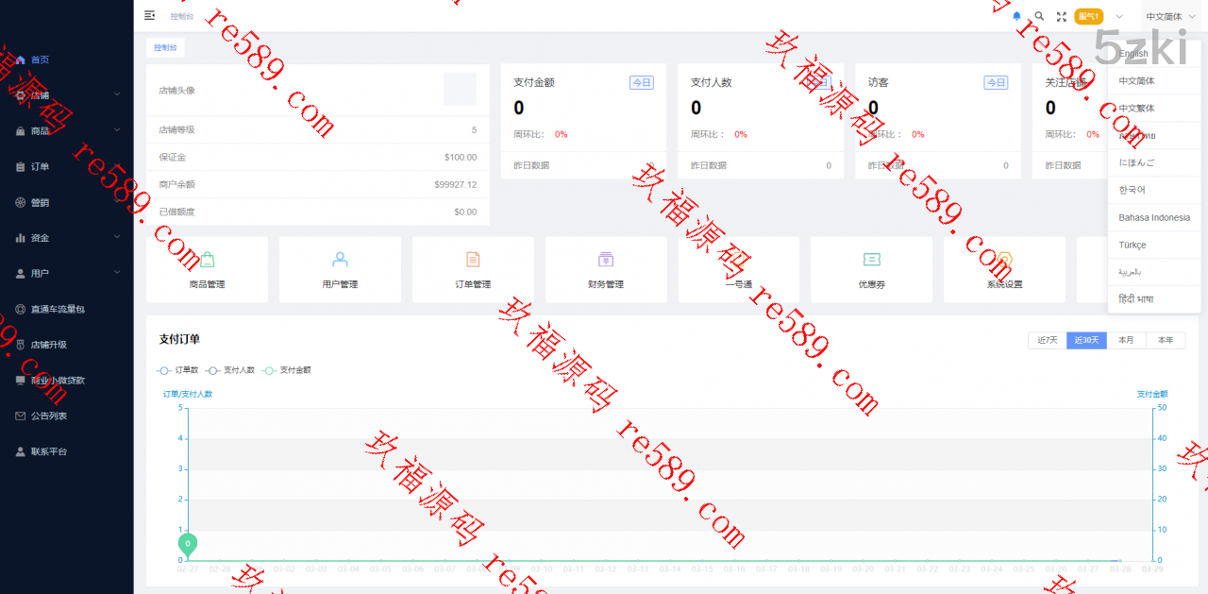
Task: Click the 资金 bar chart icon
Action: (21, 238)
